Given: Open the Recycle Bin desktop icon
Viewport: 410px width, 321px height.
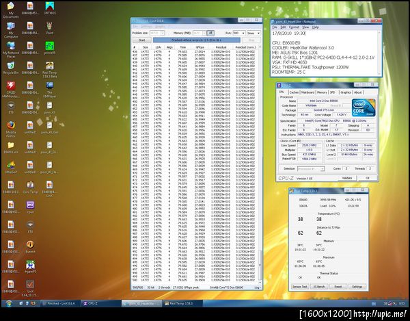Looking at the screenshot, I should coord(11,68).
